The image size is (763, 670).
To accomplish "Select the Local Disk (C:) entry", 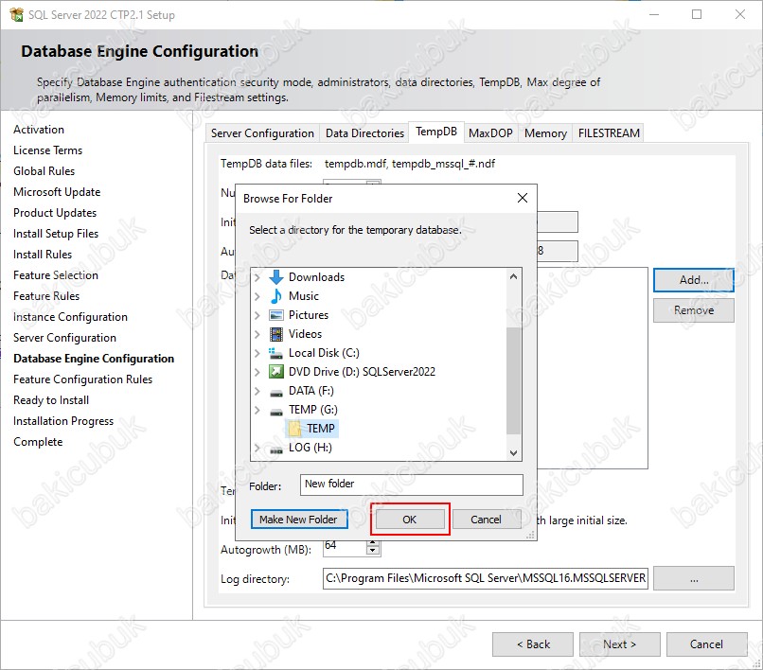I will 324,353.
